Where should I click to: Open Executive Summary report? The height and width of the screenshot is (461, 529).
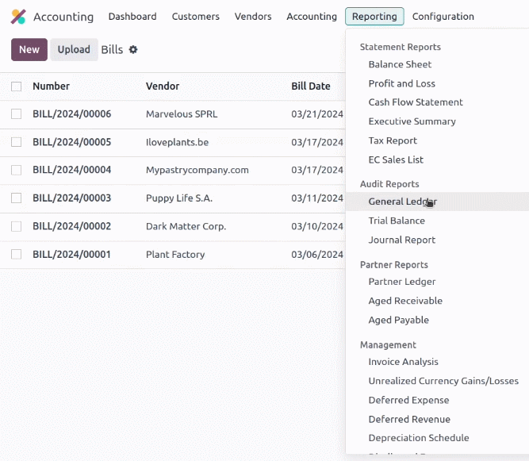(412, 121)
